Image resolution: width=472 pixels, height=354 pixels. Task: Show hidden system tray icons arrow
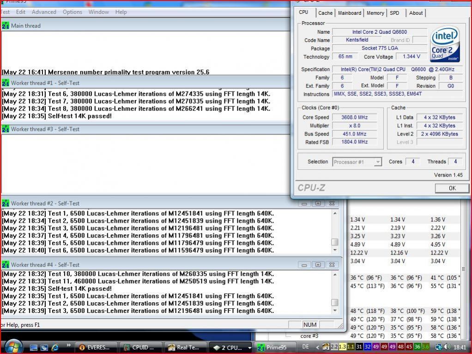click(x=317, y=348)
